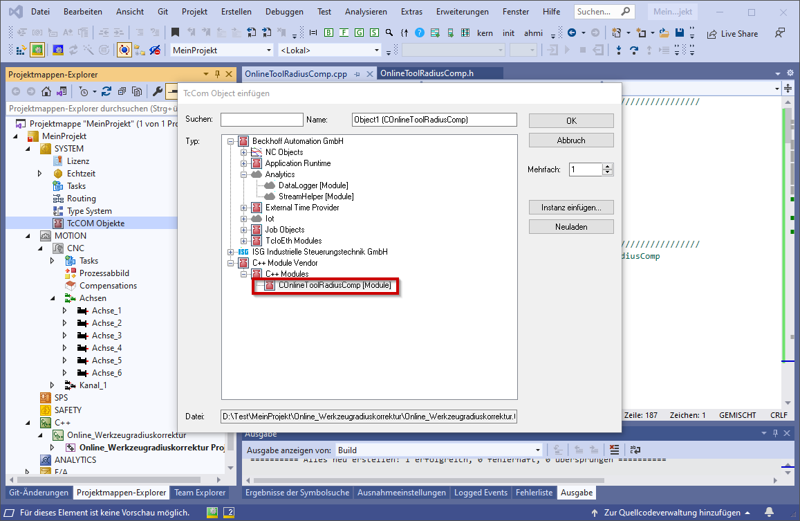Click the notification bell in the status bar
This screenshot has height=521, width=800.
click(770, 512)
